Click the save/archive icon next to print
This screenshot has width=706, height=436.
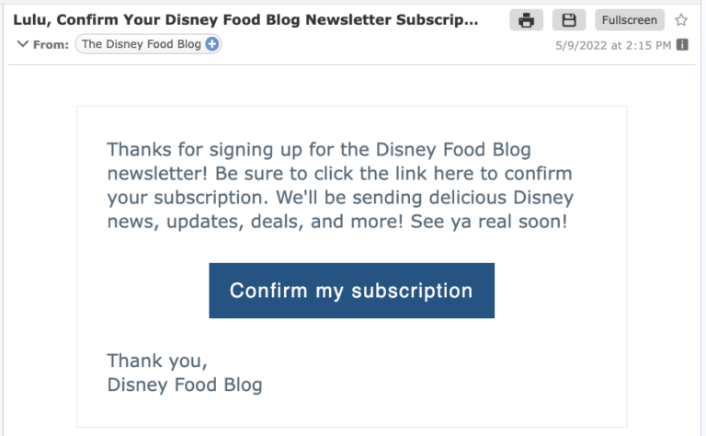(568, 20)
